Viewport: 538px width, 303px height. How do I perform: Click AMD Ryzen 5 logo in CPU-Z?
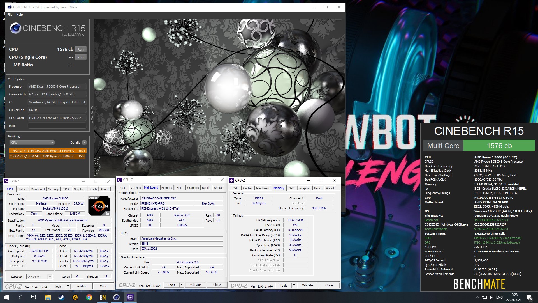click(99, 206)
